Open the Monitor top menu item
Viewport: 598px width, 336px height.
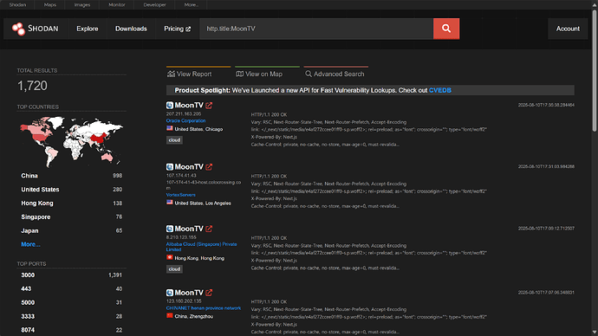117,4
